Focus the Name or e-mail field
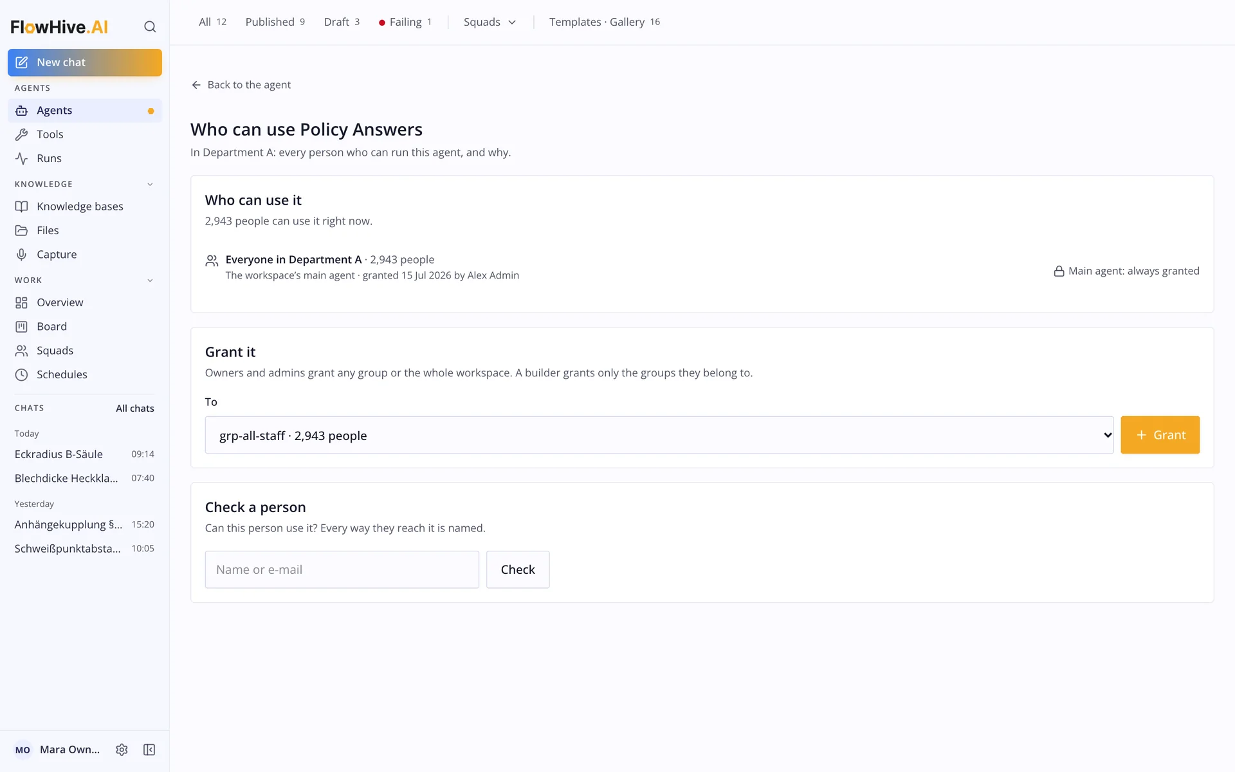 342,569
